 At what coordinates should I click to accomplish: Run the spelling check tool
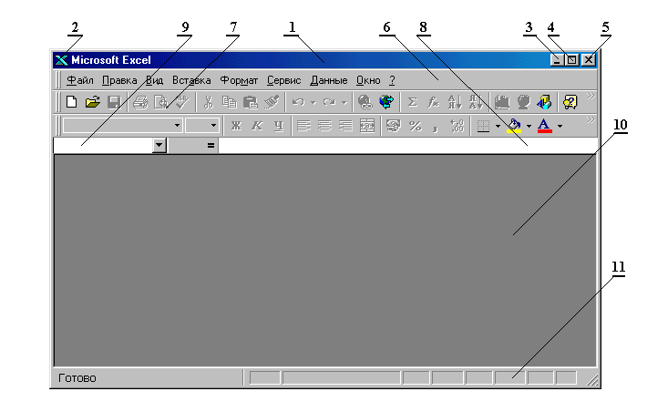(182, 102)
